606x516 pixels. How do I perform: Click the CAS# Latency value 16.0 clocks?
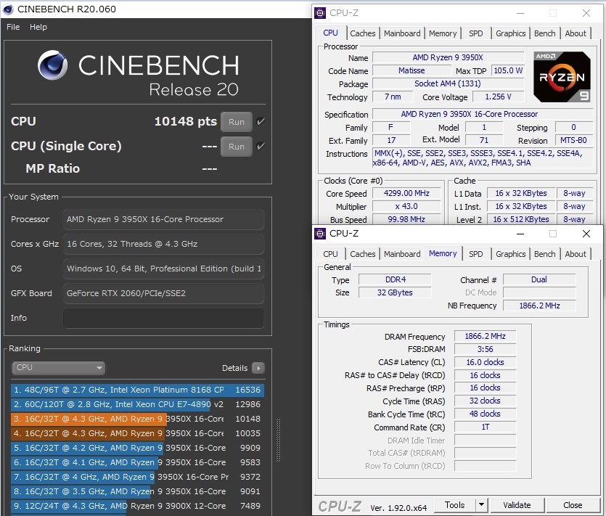(485, 362)
